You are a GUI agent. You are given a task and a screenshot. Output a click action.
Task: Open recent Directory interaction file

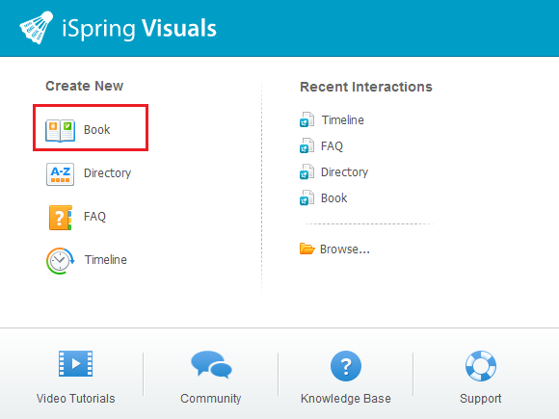point(333,171)
